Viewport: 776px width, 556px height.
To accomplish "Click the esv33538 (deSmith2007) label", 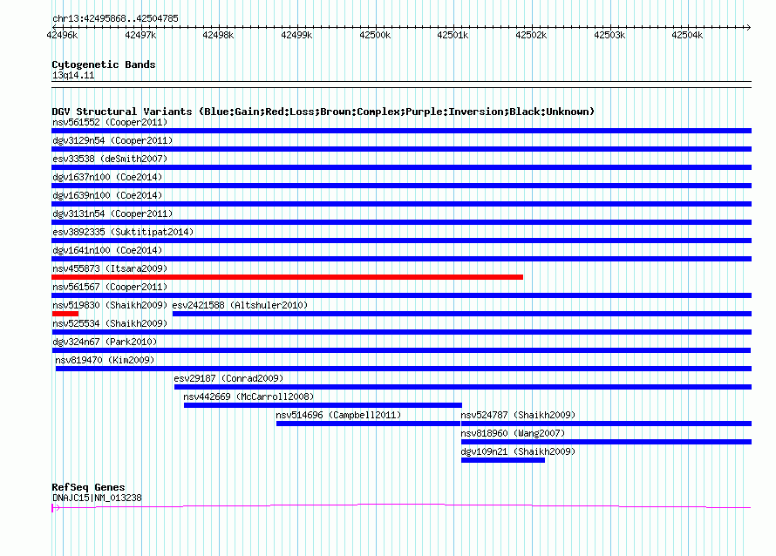I will click(110, 159).
